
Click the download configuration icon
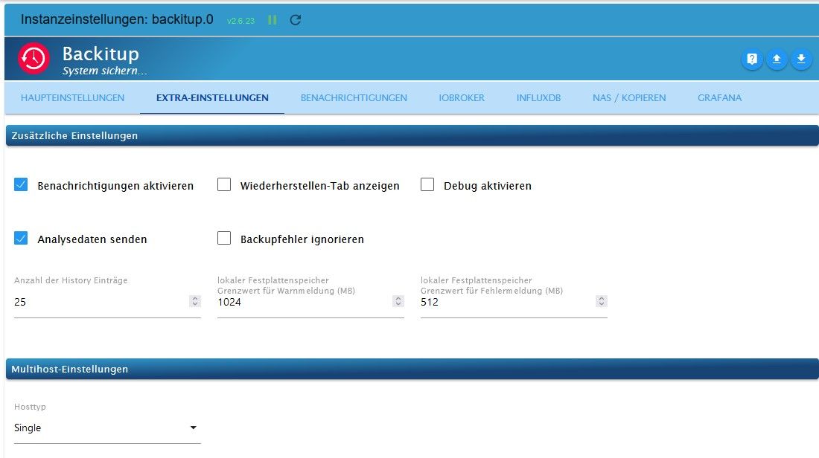coord(801,59)
